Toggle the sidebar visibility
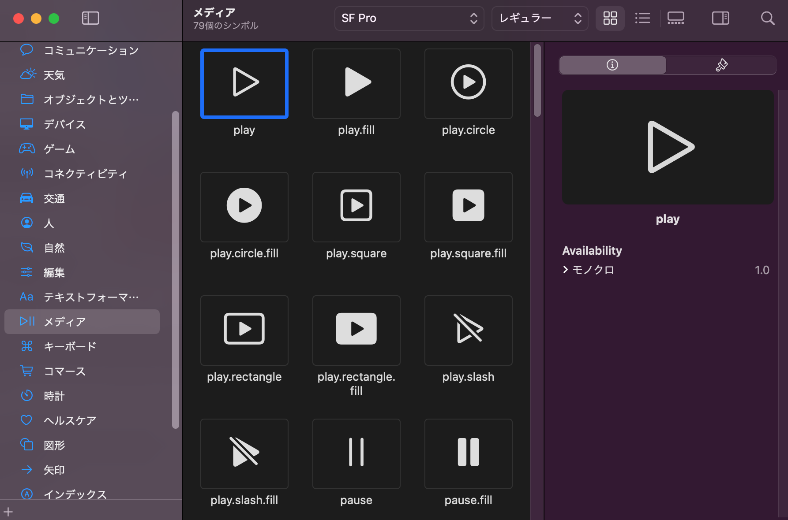The image size is (788, 520). tap(90, 18)
